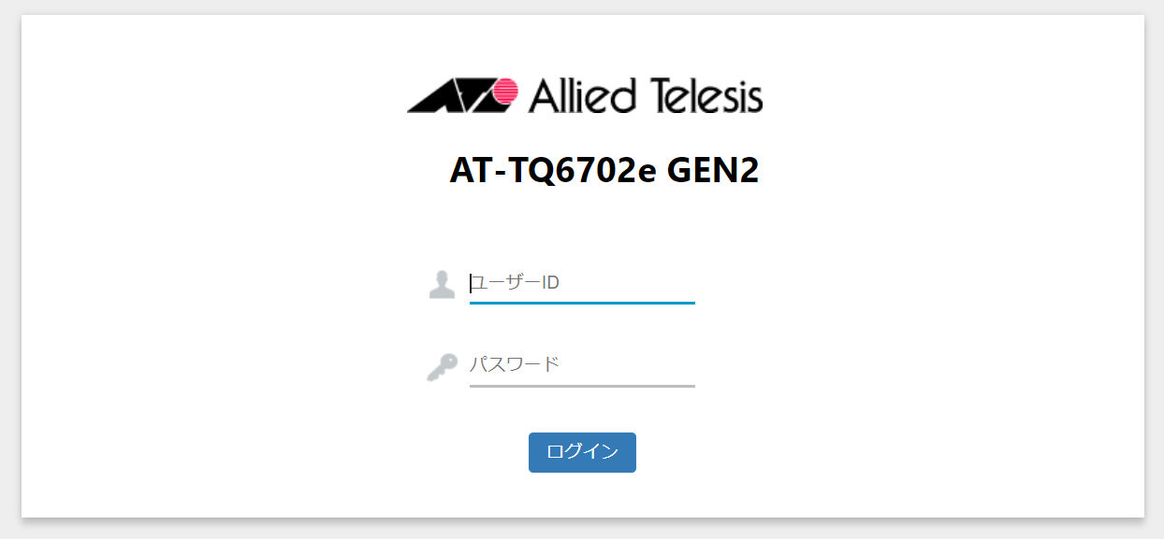Click the blue ログイン button
The height and width of the screenshot is (539, 1164).
point(582,452)
